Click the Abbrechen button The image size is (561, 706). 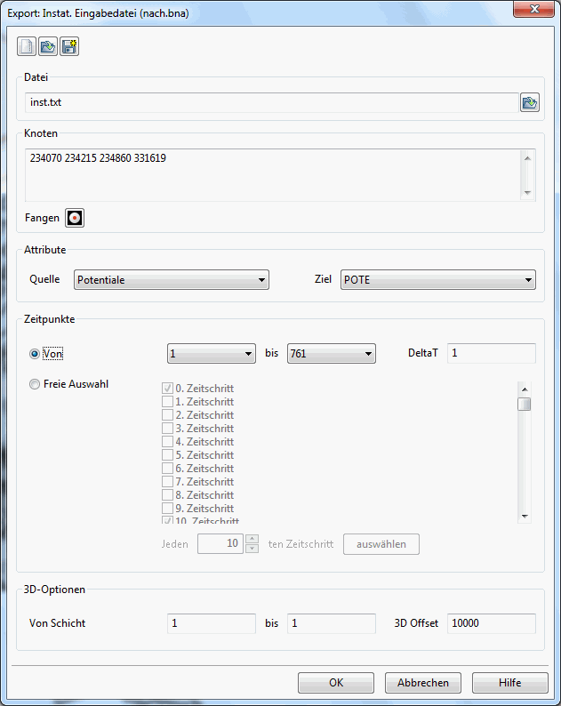click(x=423, y=683)
